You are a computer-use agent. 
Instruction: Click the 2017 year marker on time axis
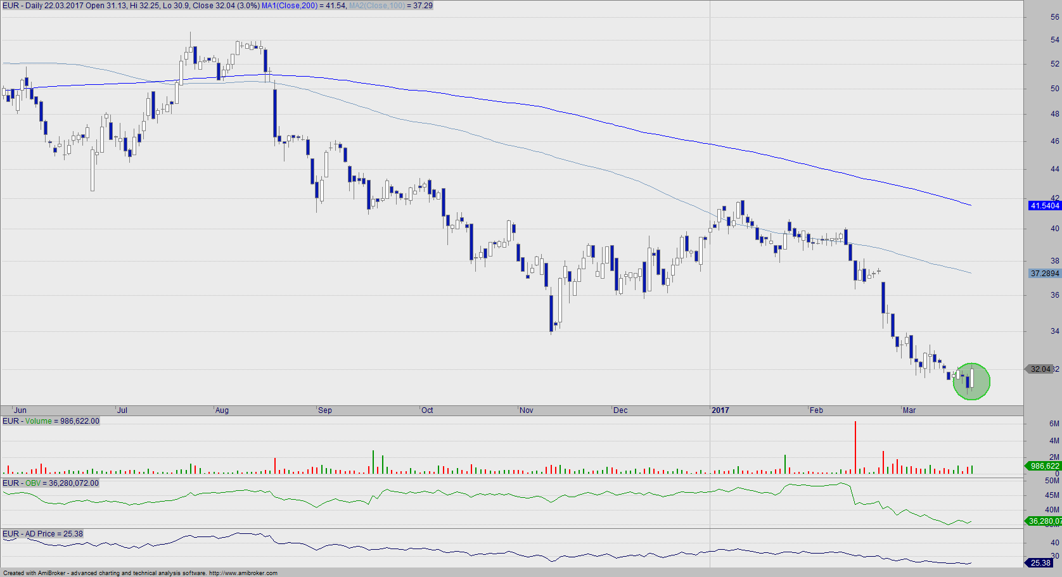(x=720, y=410)
